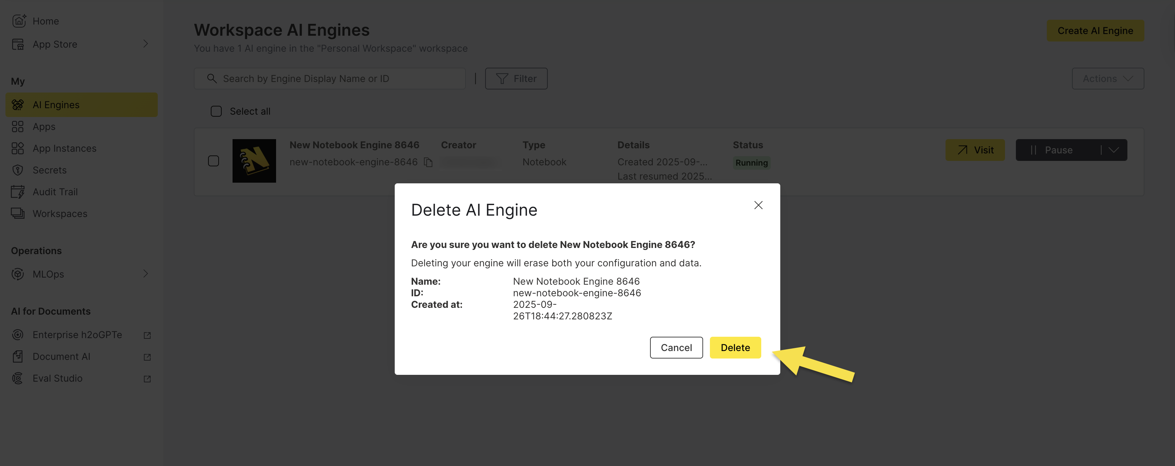Cancel the Delete AI Engine dialog
Screen dimensions: 1175x466
(x=677, y=347)
